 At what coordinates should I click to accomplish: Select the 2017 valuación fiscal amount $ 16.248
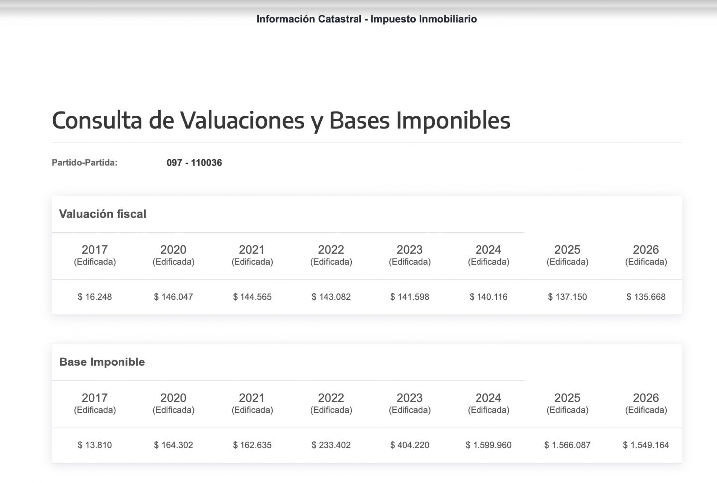pos(95,297)
